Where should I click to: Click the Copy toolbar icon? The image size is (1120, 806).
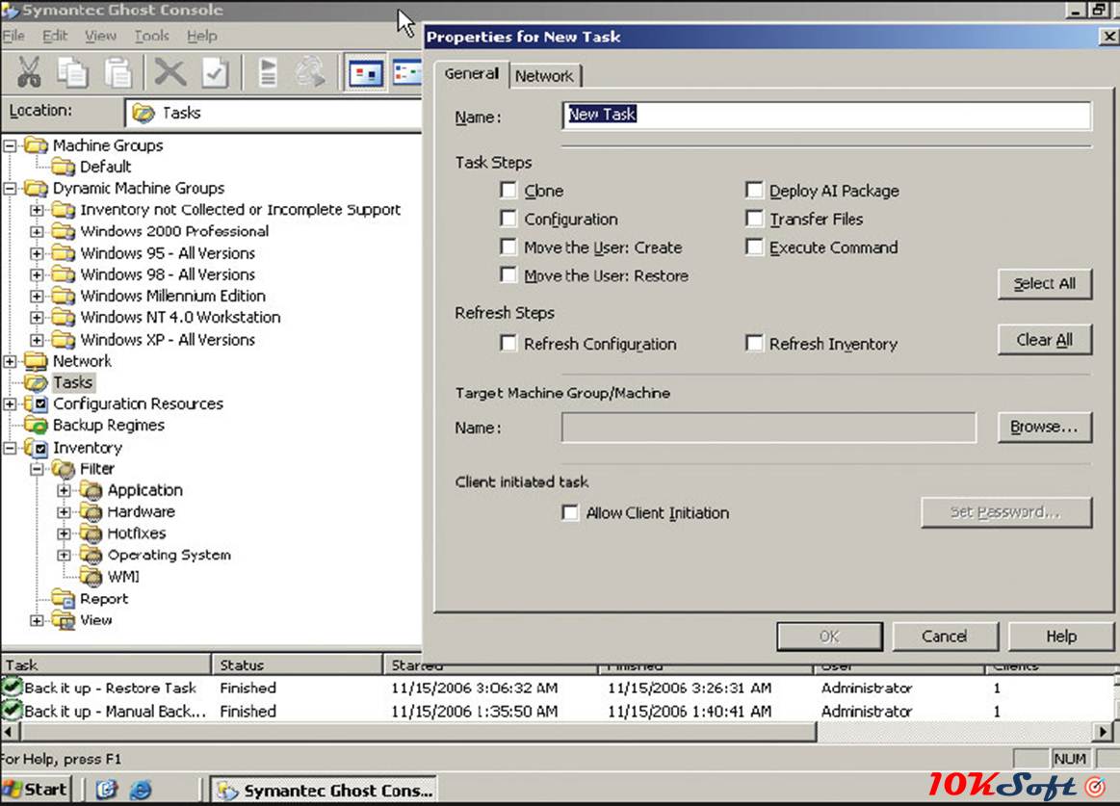(x=73, y=72)
